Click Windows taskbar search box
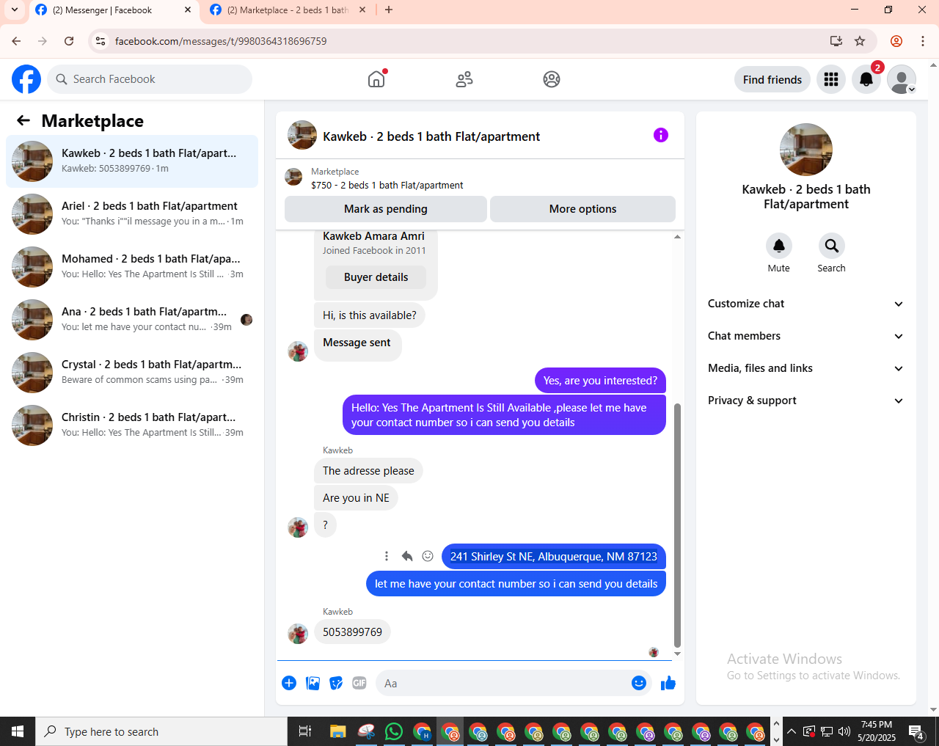 pos(161,731)
